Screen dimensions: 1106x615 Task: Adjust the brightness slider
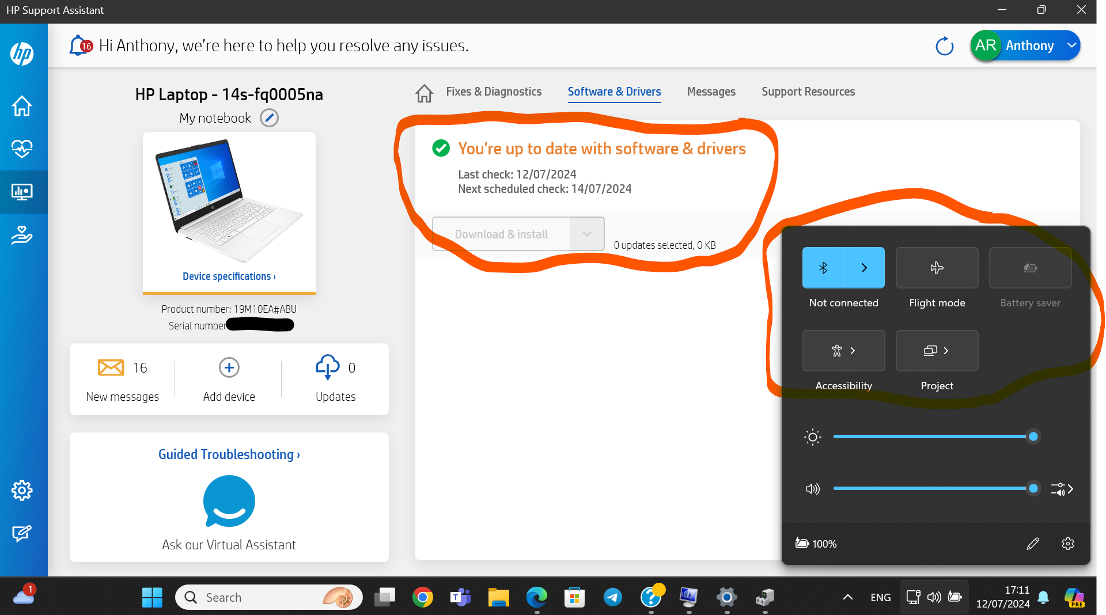1033,436
